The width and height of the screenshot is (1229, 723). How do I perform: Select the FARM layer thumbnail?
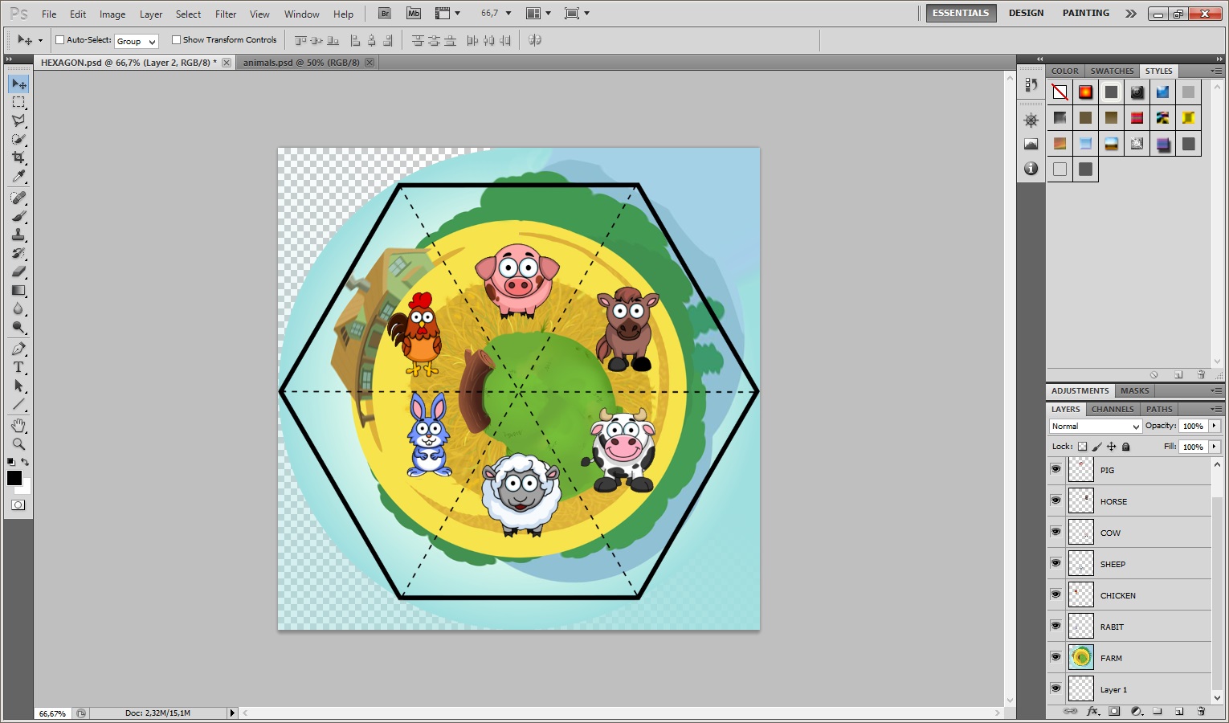pyautogui.click(x=1081, y=657)
